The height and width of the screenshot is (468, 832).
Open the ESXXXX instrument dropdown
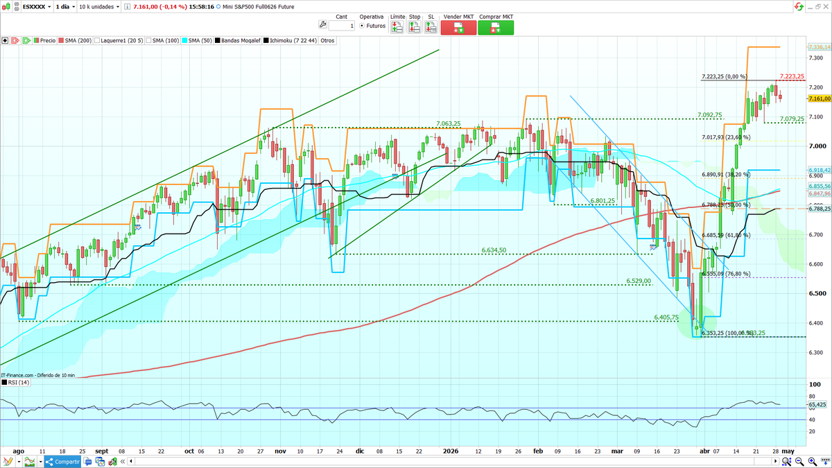(36, 7)
